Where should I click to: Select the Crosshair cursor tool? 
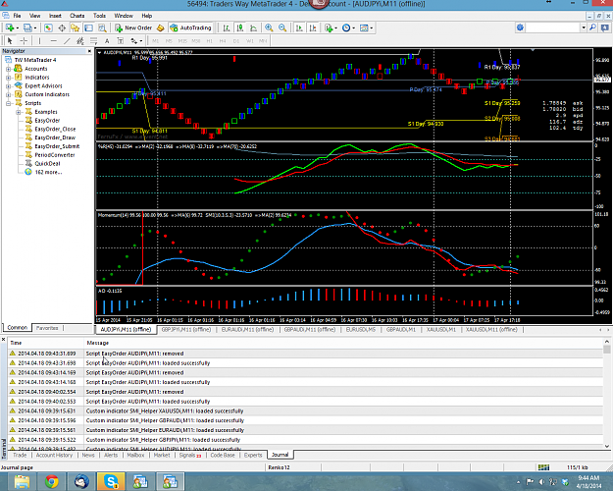[x=24, y=40]
